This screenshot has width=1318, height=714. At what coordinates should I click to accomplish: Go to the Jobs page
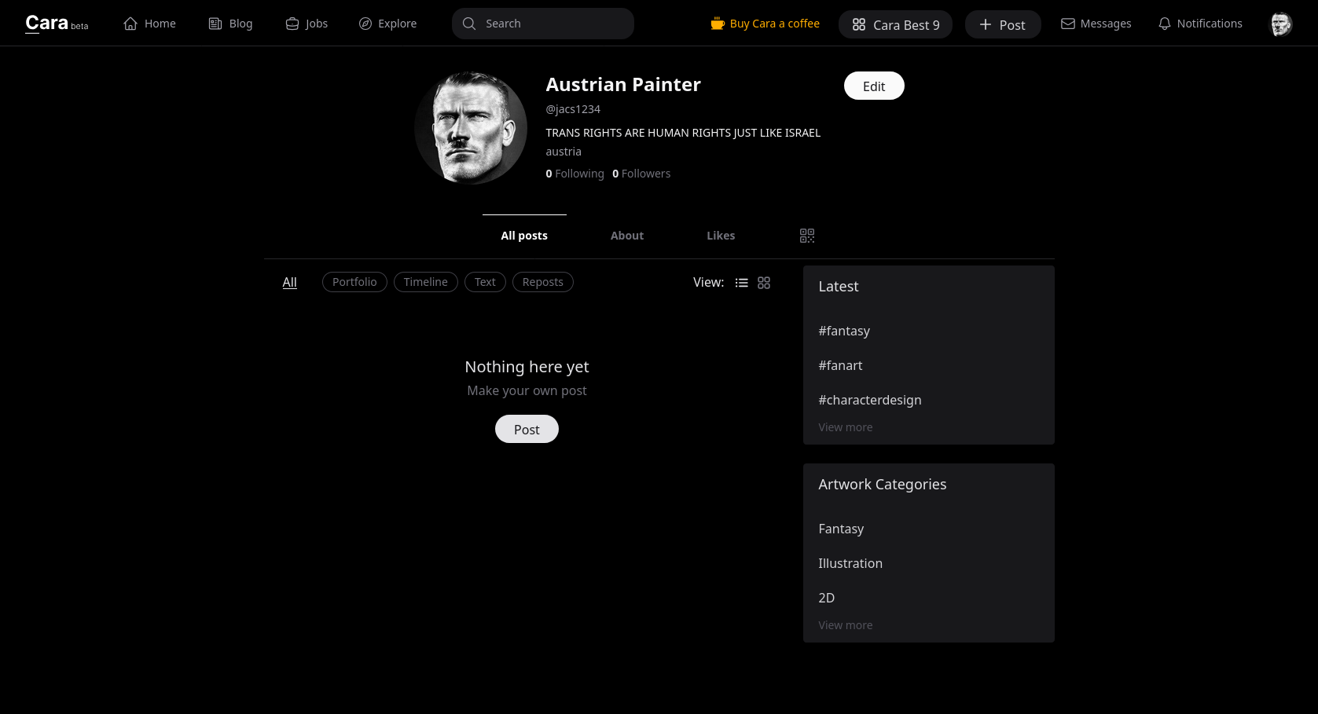click(x=307, y=24)
